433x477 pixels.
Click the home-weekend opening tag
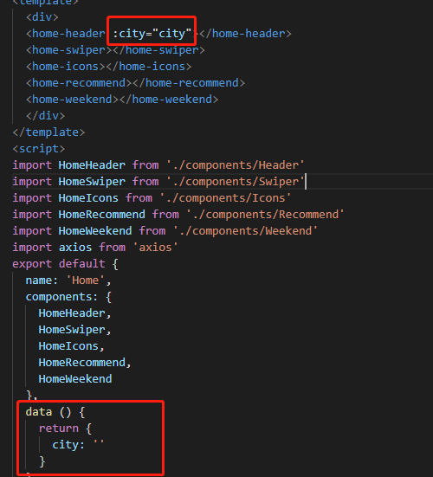click(73, 100)
